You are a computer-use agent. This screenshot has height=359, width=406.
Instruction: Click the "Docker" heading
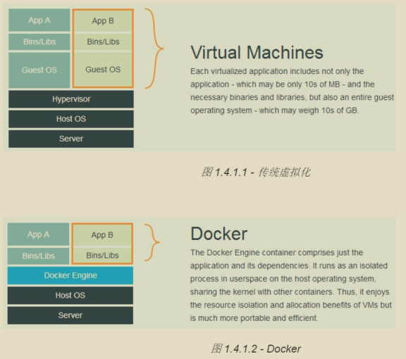click(219, 234)
